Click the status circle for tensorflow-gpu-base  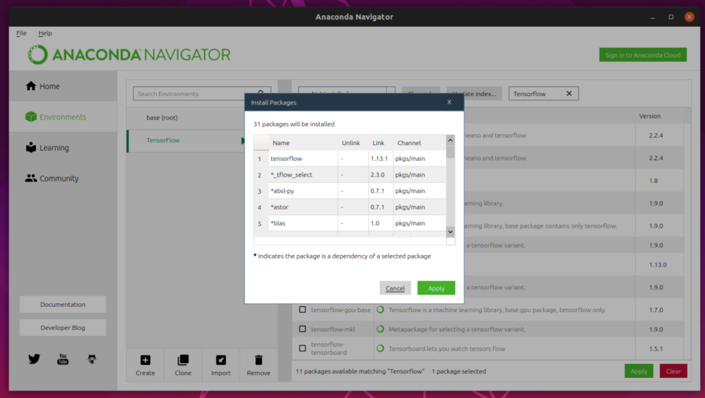(380, 309)
